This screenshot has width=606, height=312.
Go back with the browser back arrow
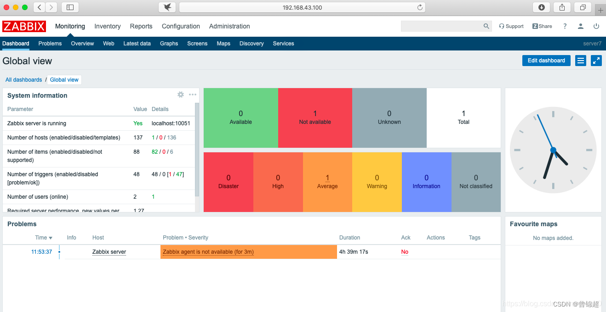point(40,7)
